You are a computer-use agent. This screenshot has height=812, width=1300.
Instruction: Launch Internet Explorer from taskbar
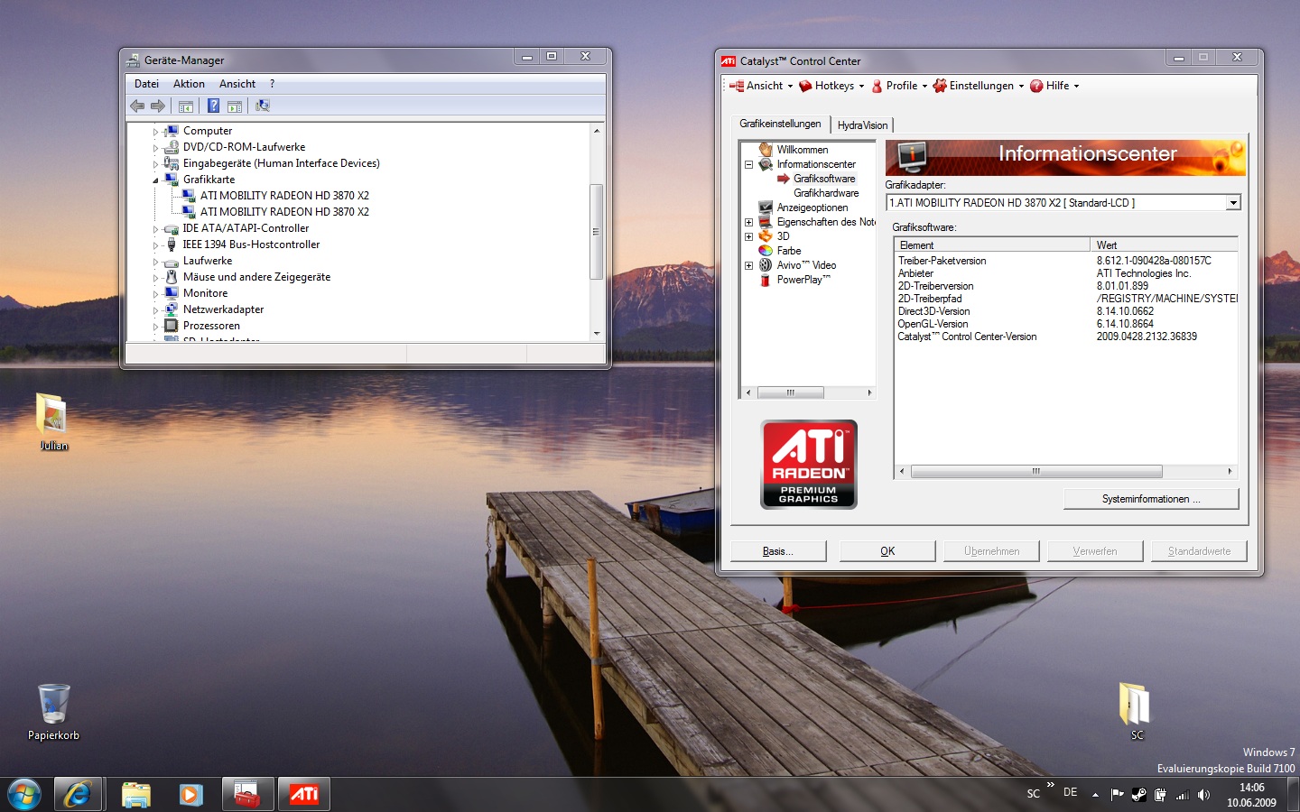tap(78, 794)
